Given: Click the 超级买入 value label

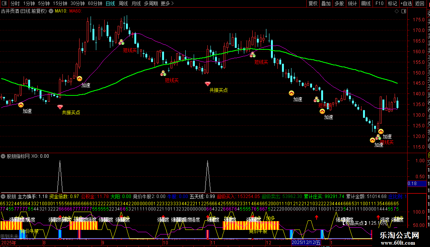Looking at the screenshot, I should [x=238, y=196].
